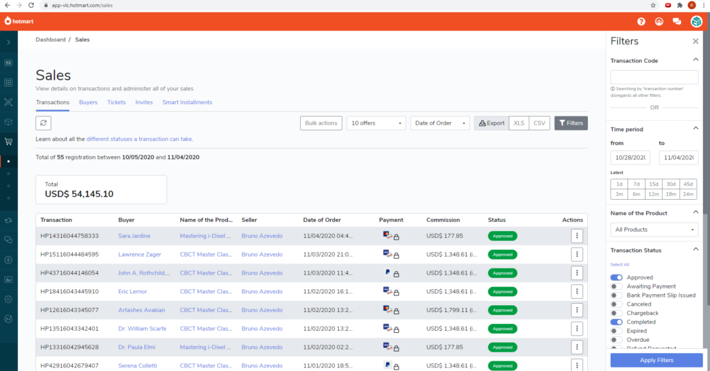Switch to the Smart Installments tab

click(187, 103)
